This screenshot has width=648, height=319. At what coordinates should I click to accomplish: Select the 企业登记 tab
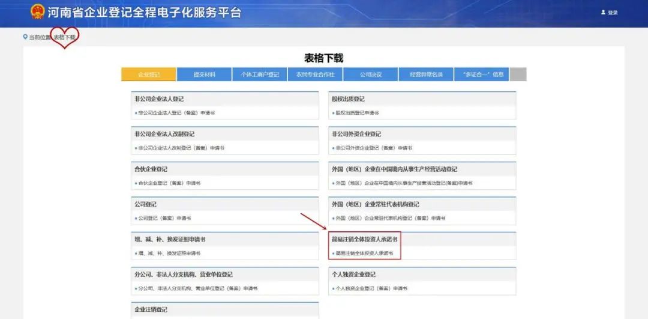149,74
